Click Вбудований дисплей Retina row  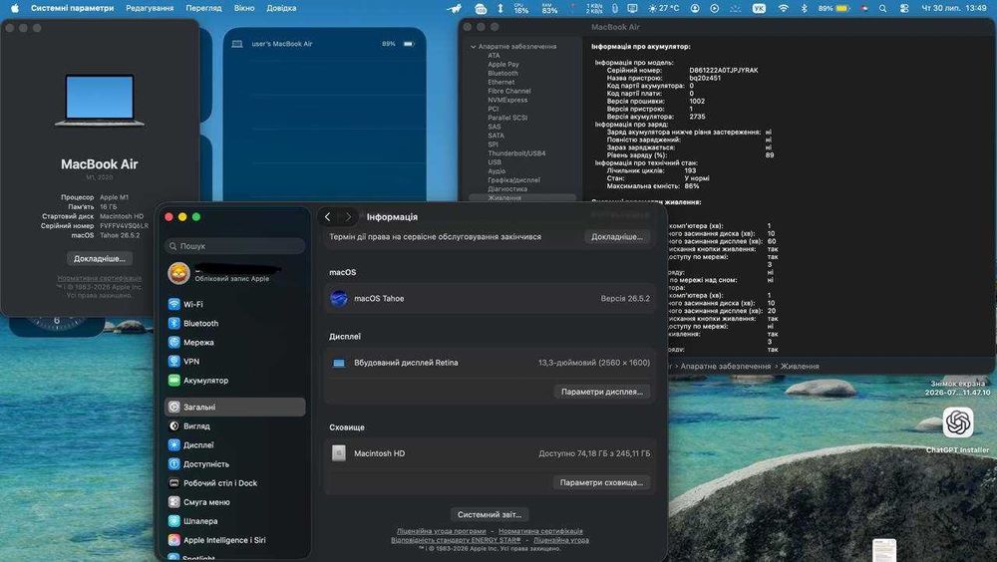click(490, 363)
